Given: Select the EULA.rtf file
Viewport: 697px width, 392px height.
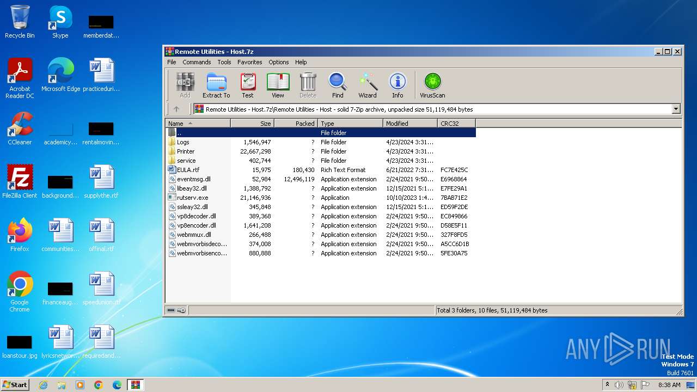Looking at the screenshot, I should coord(321,170).
